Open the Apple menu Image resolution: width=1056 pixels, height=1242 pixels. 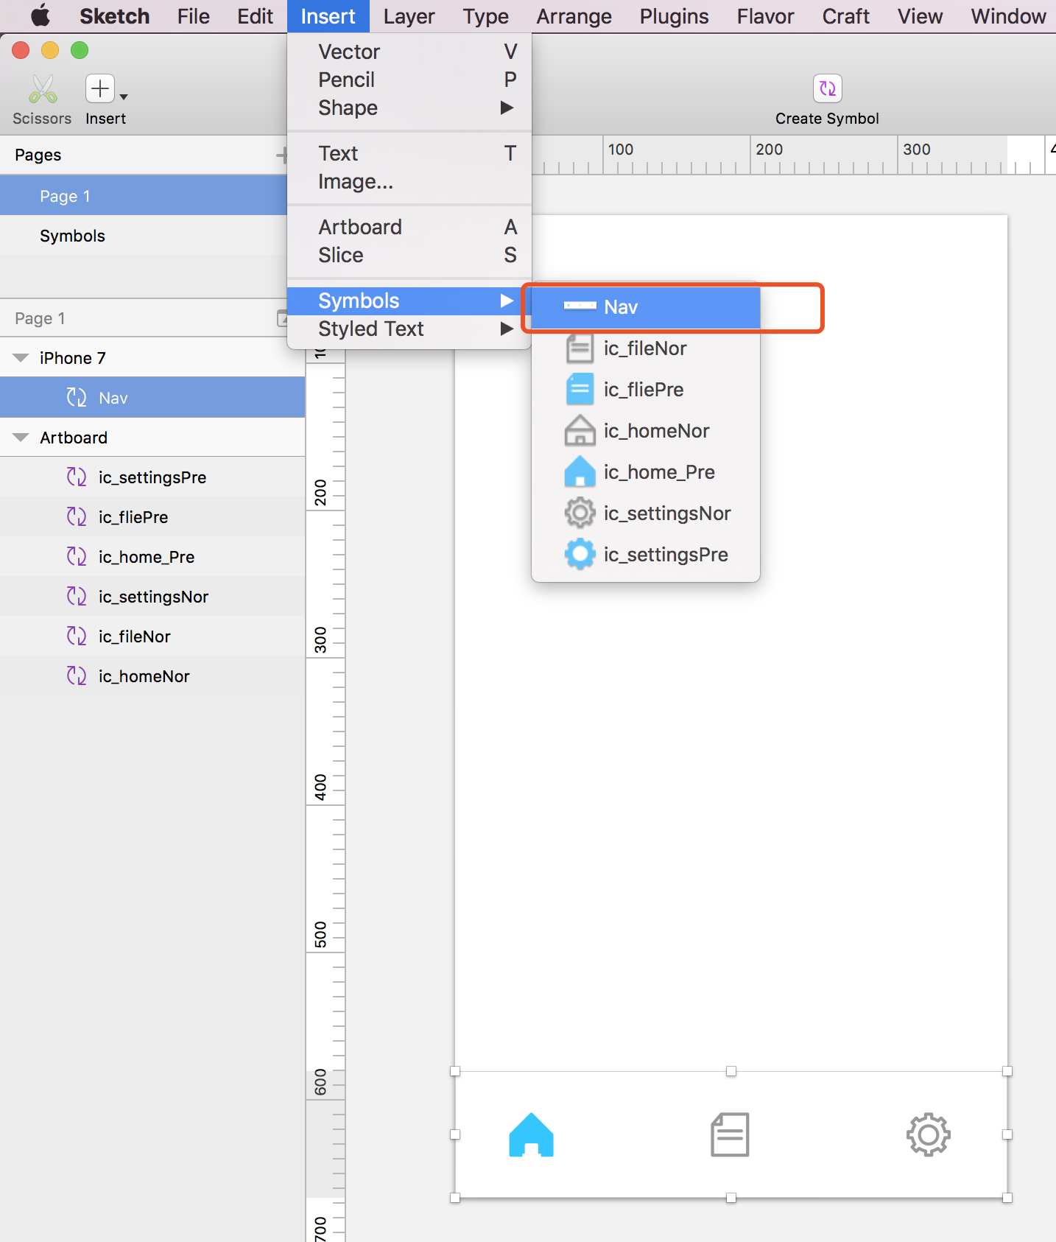tap(41, 15)
